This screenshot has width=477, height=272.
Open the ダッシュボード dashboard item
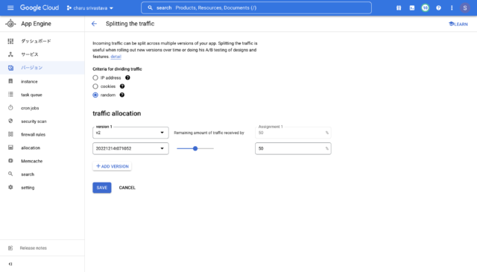pyautogui.click(x=42, y=41)
